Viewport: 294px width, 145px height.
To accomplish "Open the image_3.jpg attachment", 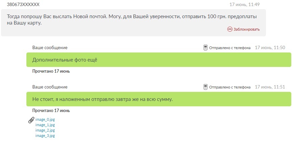I will pos(45,136).
